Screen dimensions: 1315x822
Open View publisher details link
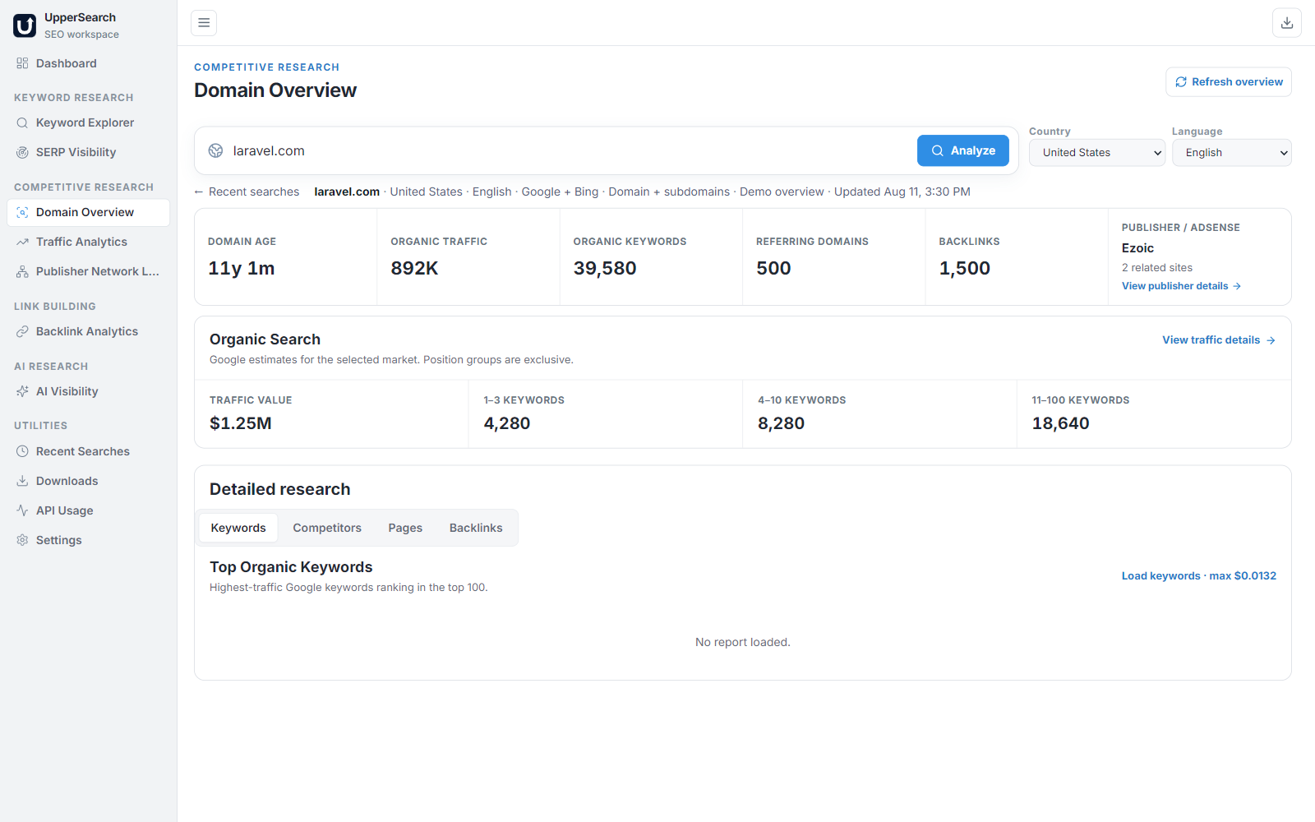point(1181,286)
